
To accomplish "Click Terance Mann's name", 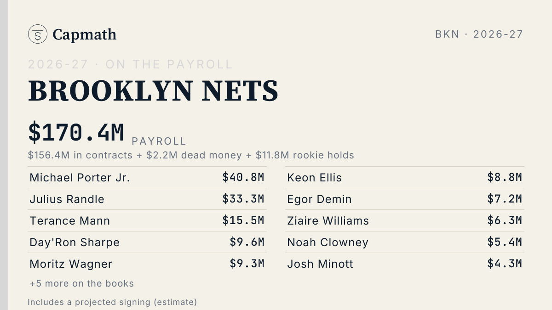I will point(70,221).
